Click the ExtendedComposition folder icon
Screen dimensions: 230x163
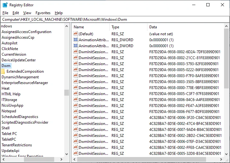click(3, 71)
